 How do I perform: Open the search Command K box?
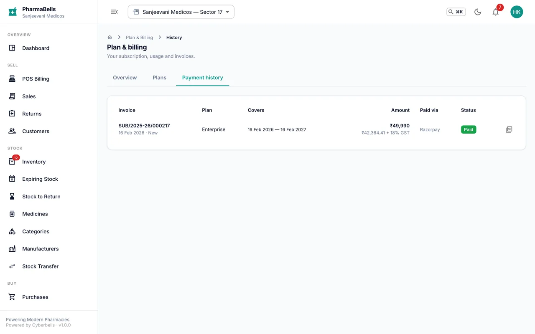pyautogui.click(x=456, y=12)
